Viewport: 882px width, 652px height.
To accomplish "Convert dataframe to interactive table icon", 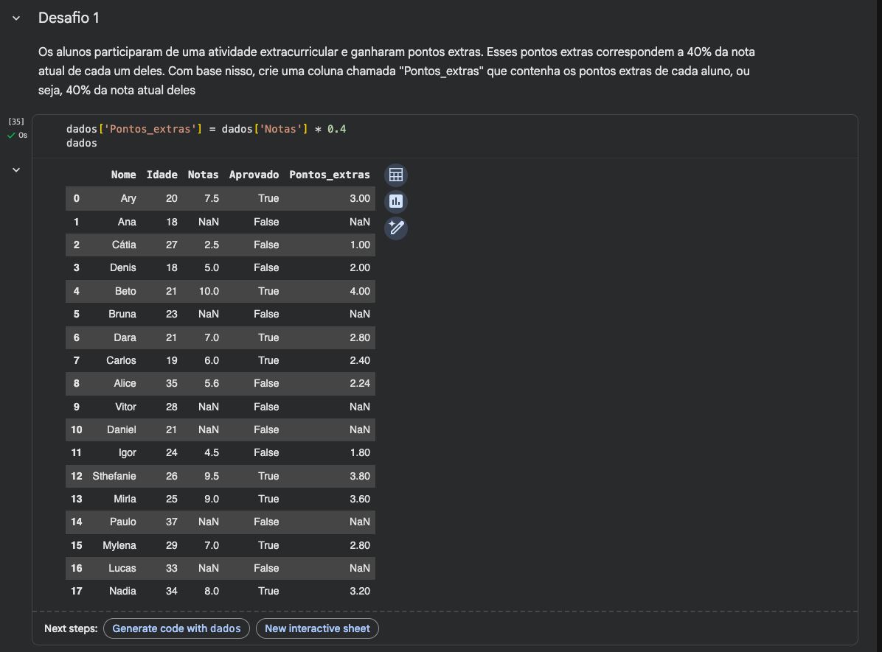I will point(396,175).
